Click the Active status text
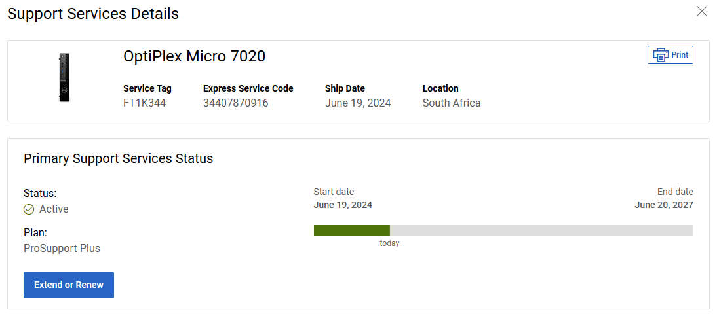This screenshot has height=316, width=719. click(x=54, y=209)
